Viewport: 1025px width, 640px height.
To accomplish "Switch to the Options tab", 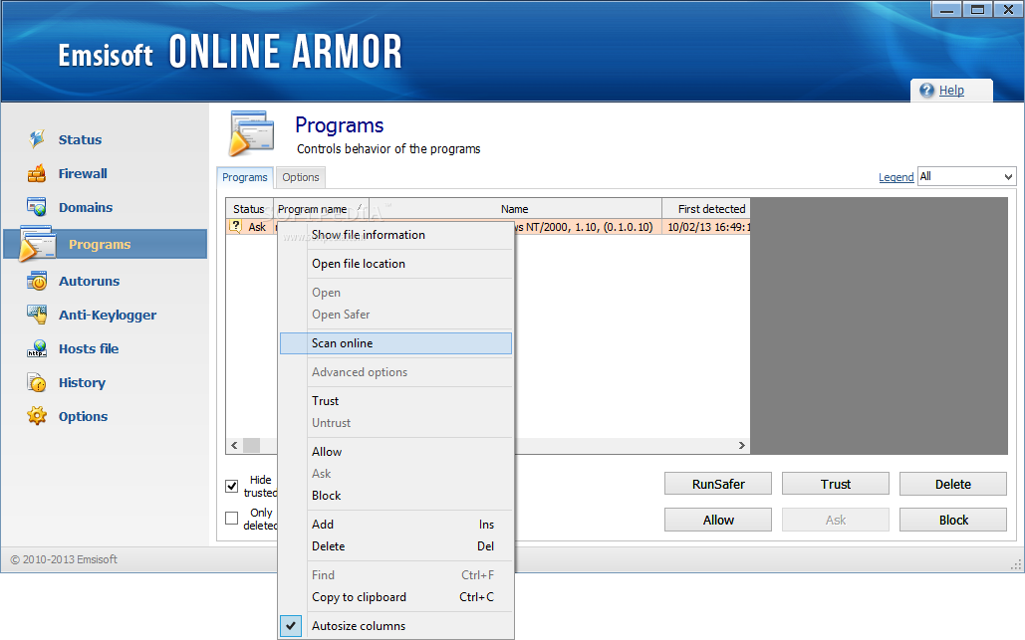I will point(301,177).
